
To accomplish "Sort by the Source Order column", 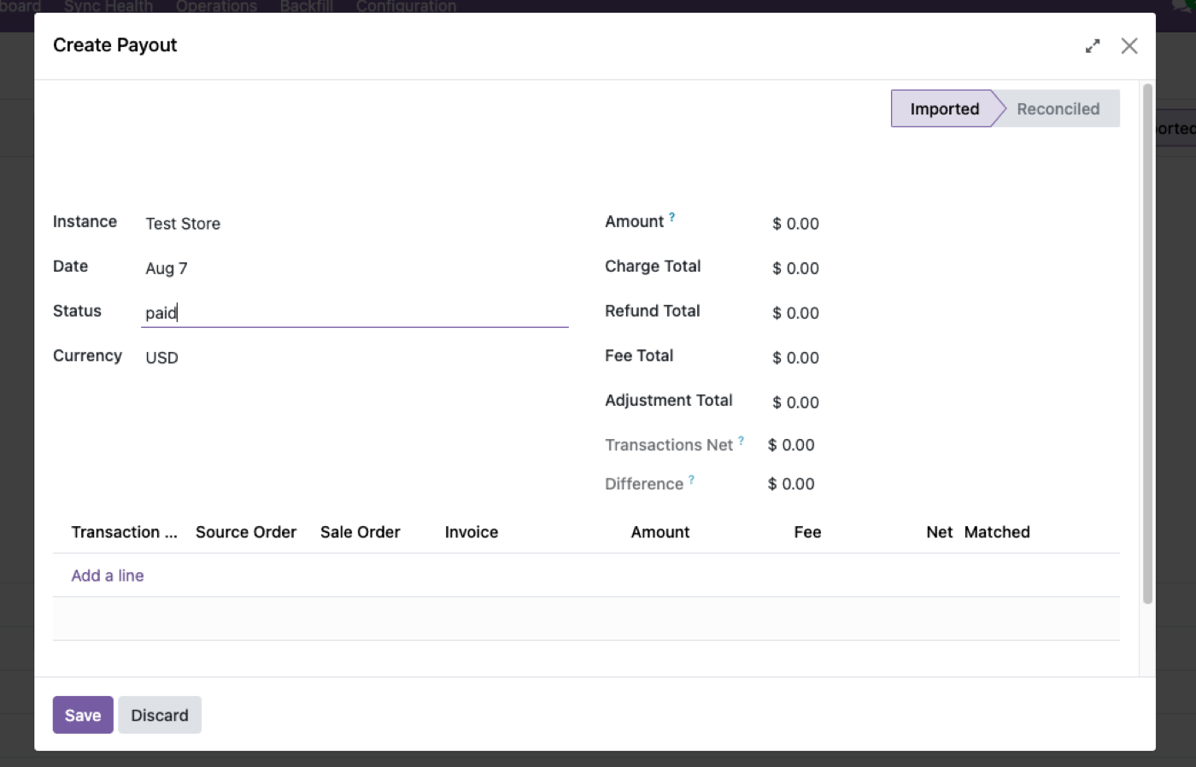I will pyautogui.click(x=246, y=532).
